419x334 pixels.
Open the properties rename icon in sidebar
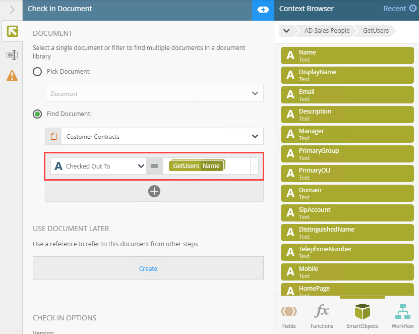12,54
